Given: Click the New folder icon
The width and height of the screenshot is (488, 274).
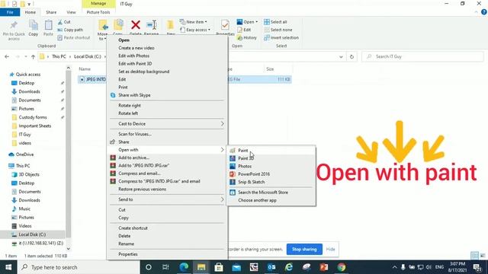Looking at the screenshot, I should [x=171, y=25].
